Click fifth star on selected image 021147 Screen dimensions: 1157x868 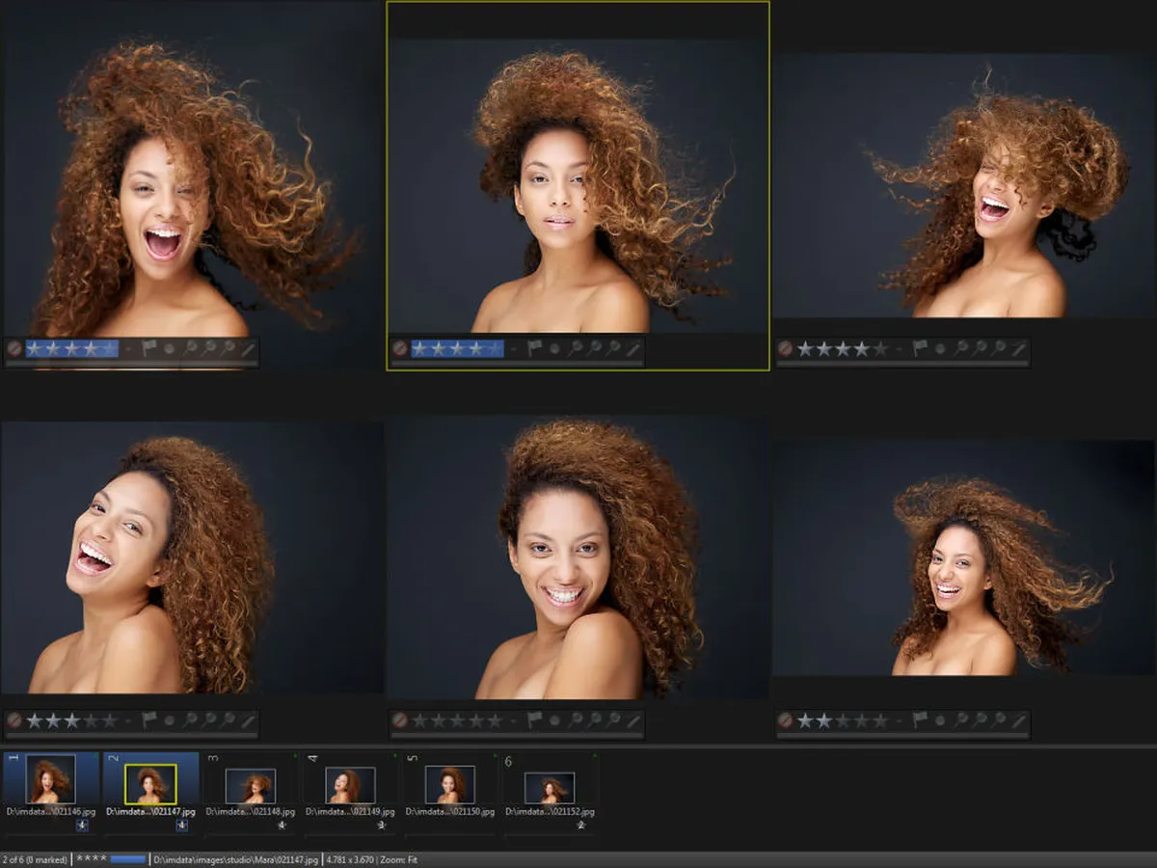(495, 348)
